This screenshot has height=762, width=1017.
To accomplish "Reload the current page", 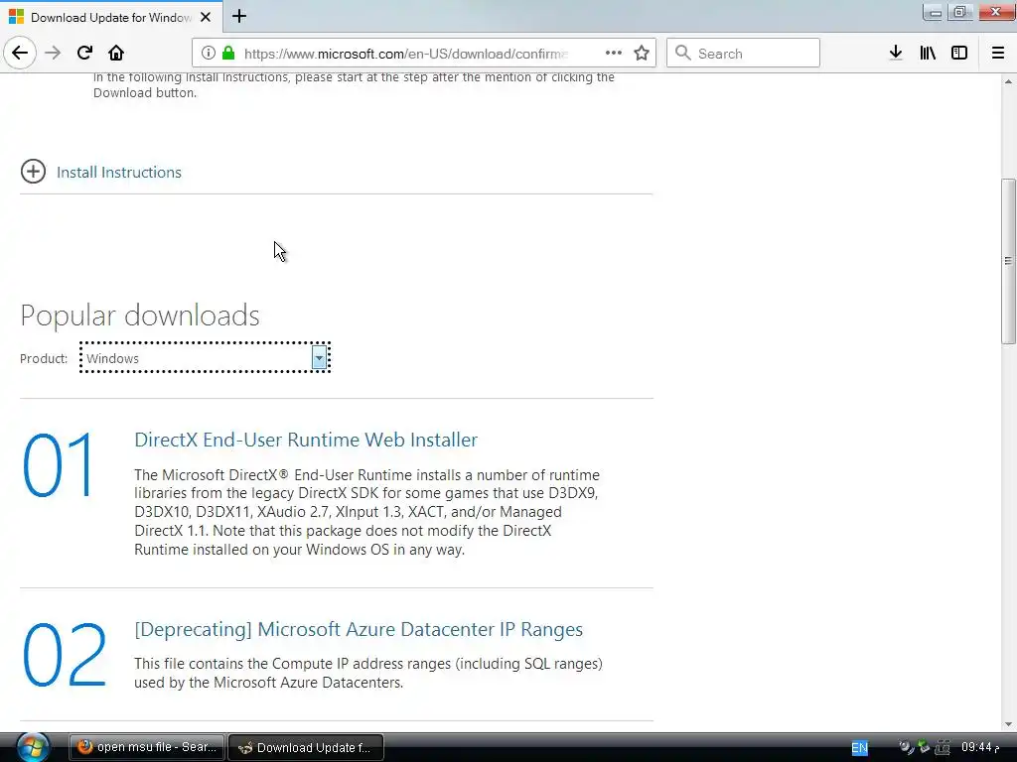I will [x=84, y=54].
